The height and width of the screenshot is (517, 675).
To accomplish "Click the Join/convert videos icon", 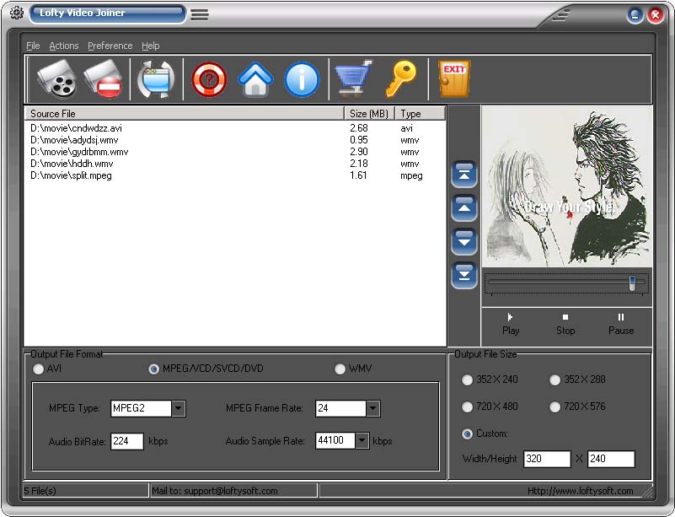I will point(156,79).
